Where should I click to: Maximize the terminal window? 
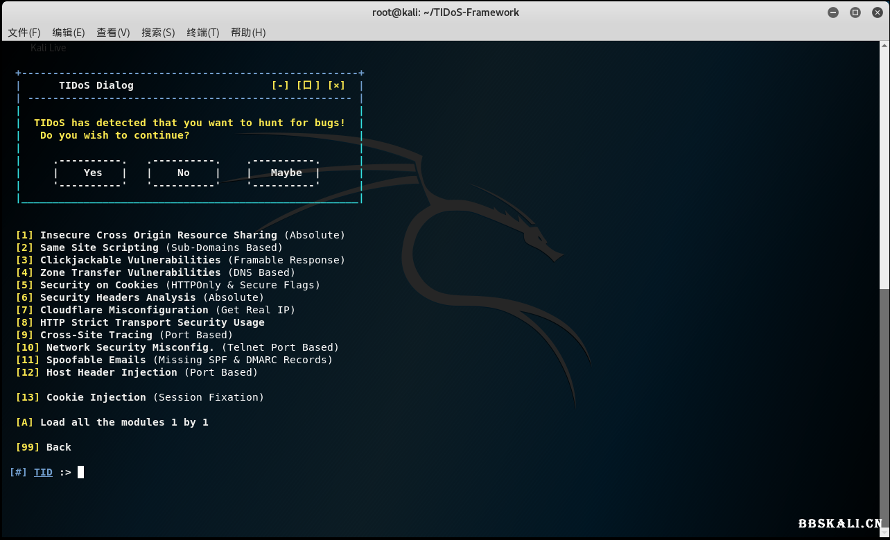point(855,12)
